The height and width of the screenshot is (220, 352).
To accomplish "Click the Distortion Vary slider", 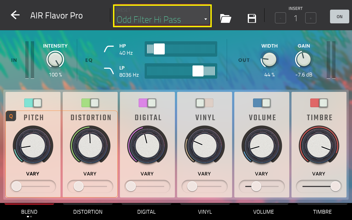I will 90,186.
